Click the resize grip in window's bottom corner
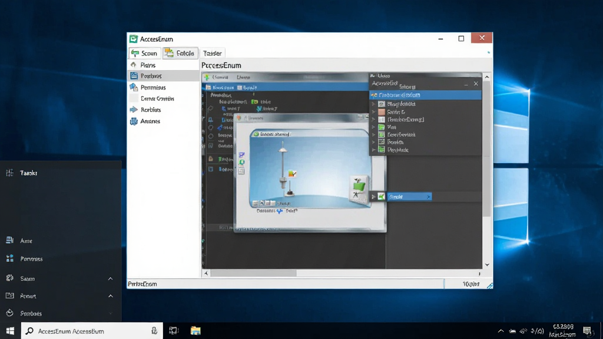Viewport: 603px width, 339px height. point(489,285)
